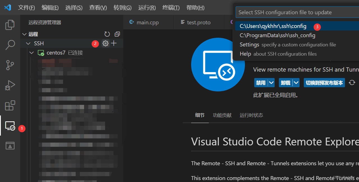Open the Remote Explorer view icon
359x182 pixels.
pos(10,126)
